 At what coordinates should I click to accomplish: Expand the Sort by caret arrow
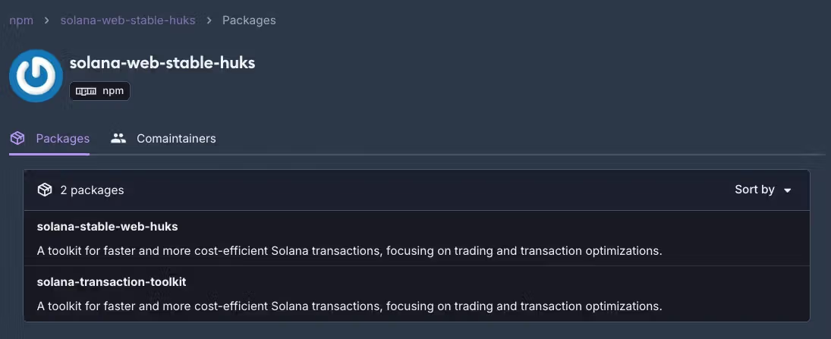click(x=788, y=190)
